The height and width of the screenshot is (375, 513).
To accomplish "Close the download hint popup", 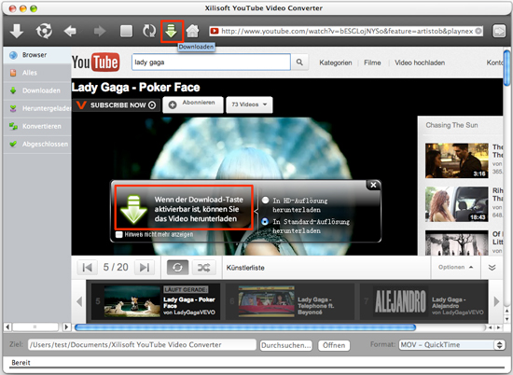I will (x=373, y=185).
